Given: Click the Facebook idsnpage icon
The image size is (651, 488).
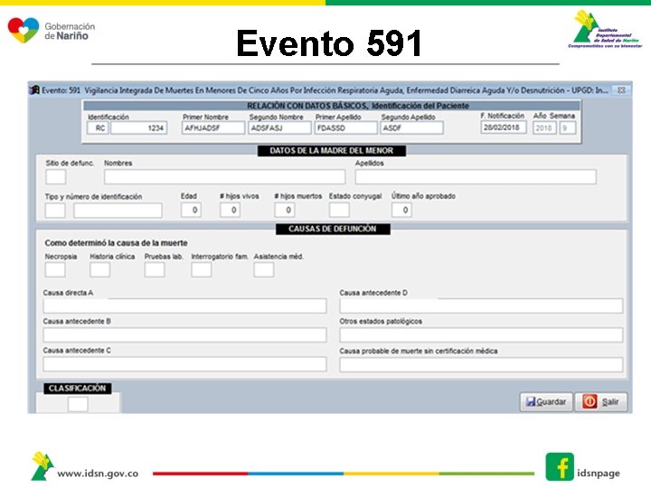Looking at the screenshot, I should tap(560, 467).
